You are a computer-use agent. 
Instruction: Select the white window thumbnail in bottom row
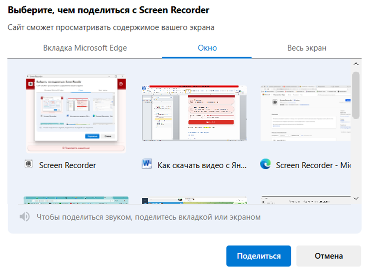click(306, 200)
